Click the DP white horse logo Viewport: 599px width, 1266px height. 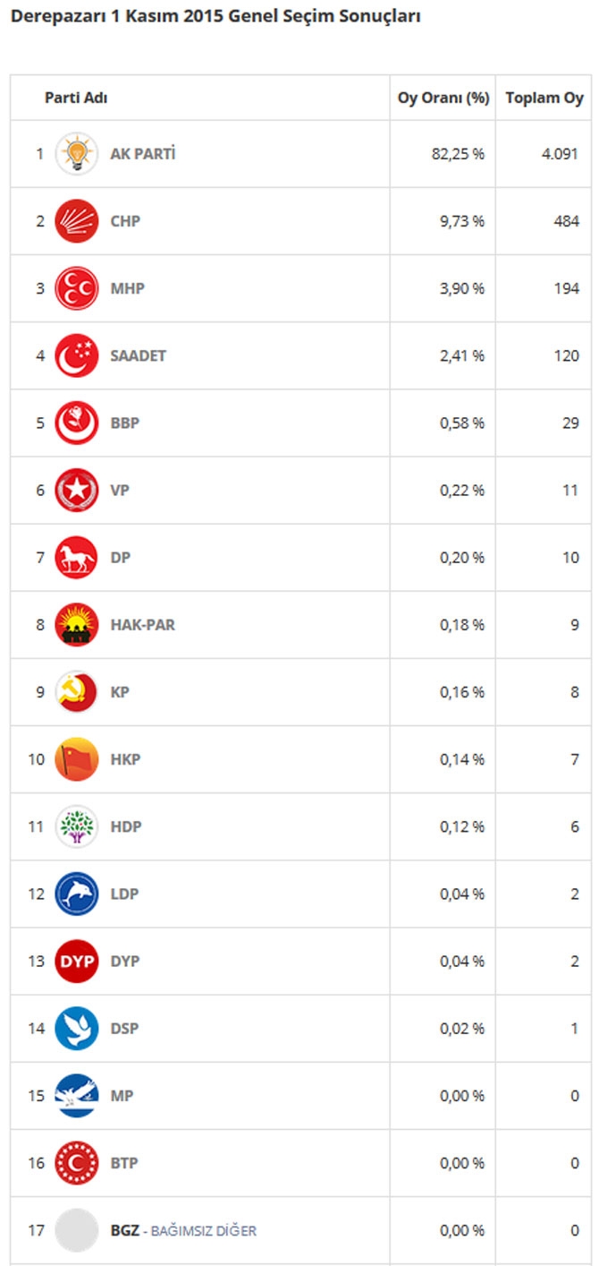77,557
